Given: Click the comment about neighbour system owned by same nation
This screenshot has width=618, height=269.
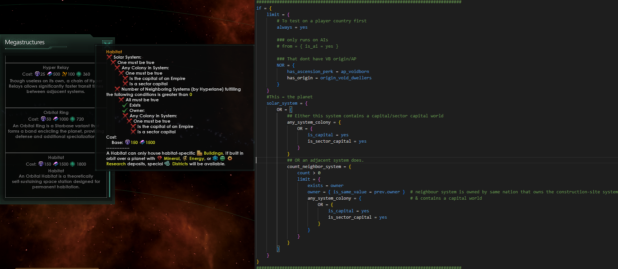Looking at the screenshot, I should pyautogui.click(x=514, y=192).
